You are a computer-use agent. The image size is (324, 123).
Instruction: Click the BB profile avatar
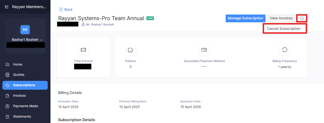(x=25, y=30)
